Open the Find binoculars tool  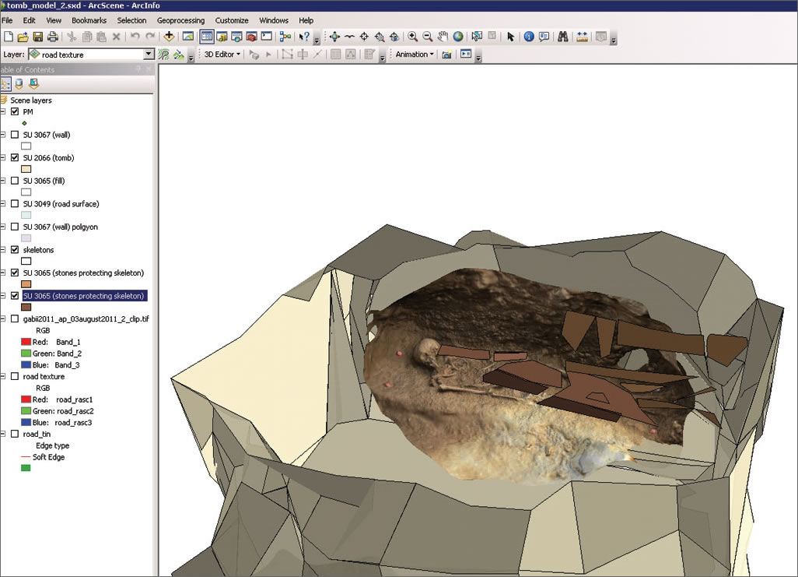[562, 37]
